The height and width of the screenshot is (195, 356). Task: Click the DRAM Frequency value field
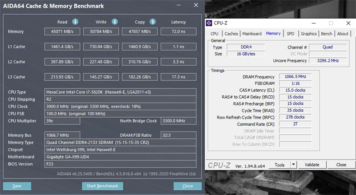(x=295, y=76)
